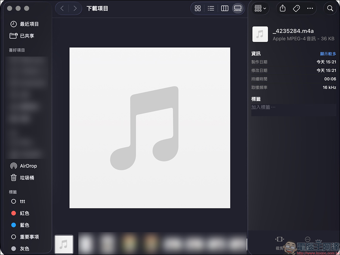The image size is (340, 255).
Task: Open the Tags icon in toolbar
Action: [x=296, y=8]
